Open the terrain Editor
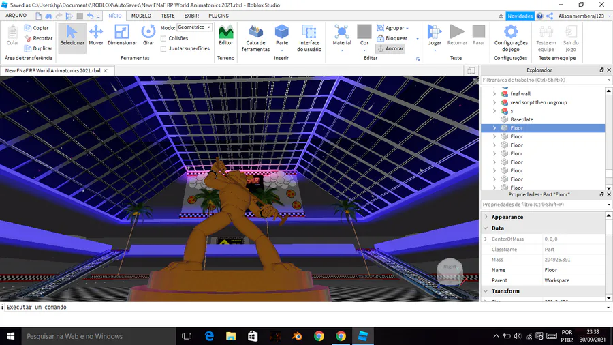This screenshot has height=345, width=613. [x=225, y=35]
